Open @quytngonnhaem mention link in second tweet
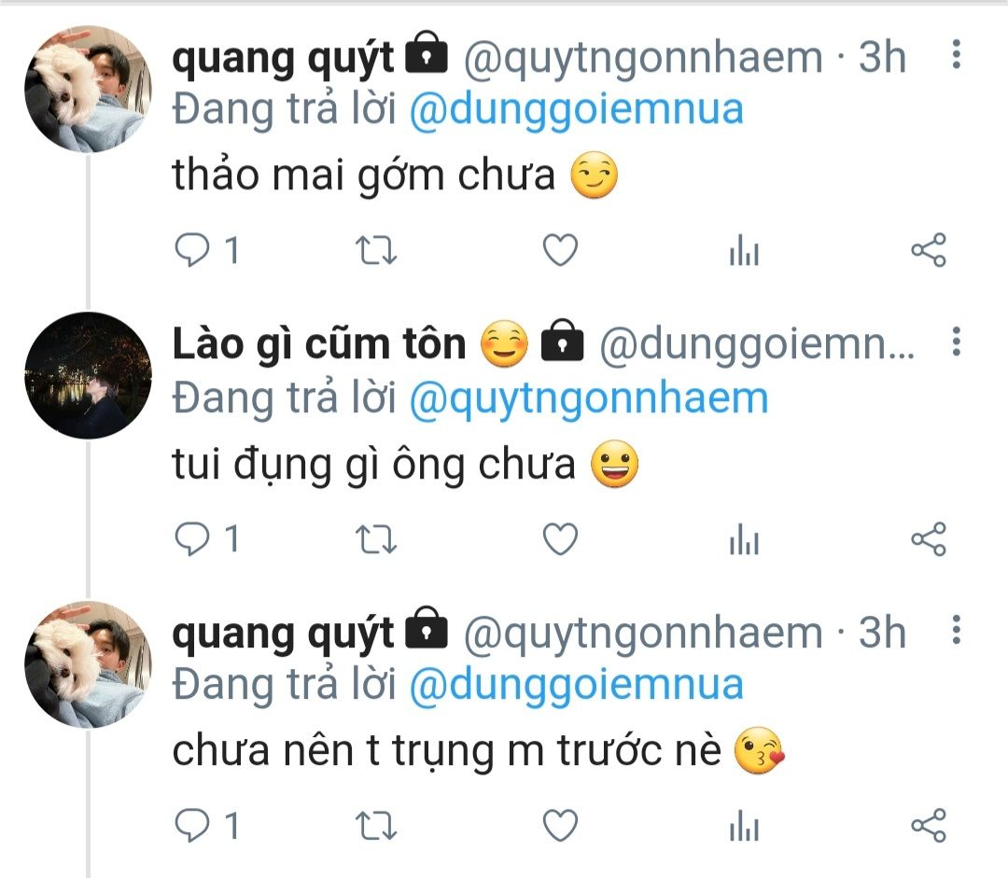Screen dimensions: 1008x878 (588, 398)
